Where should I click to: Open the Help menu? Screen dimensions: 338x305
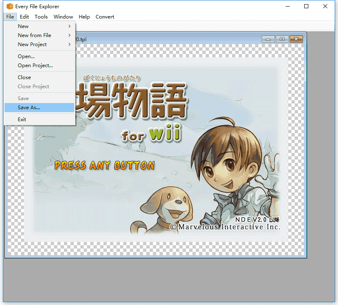coord(84,17)
